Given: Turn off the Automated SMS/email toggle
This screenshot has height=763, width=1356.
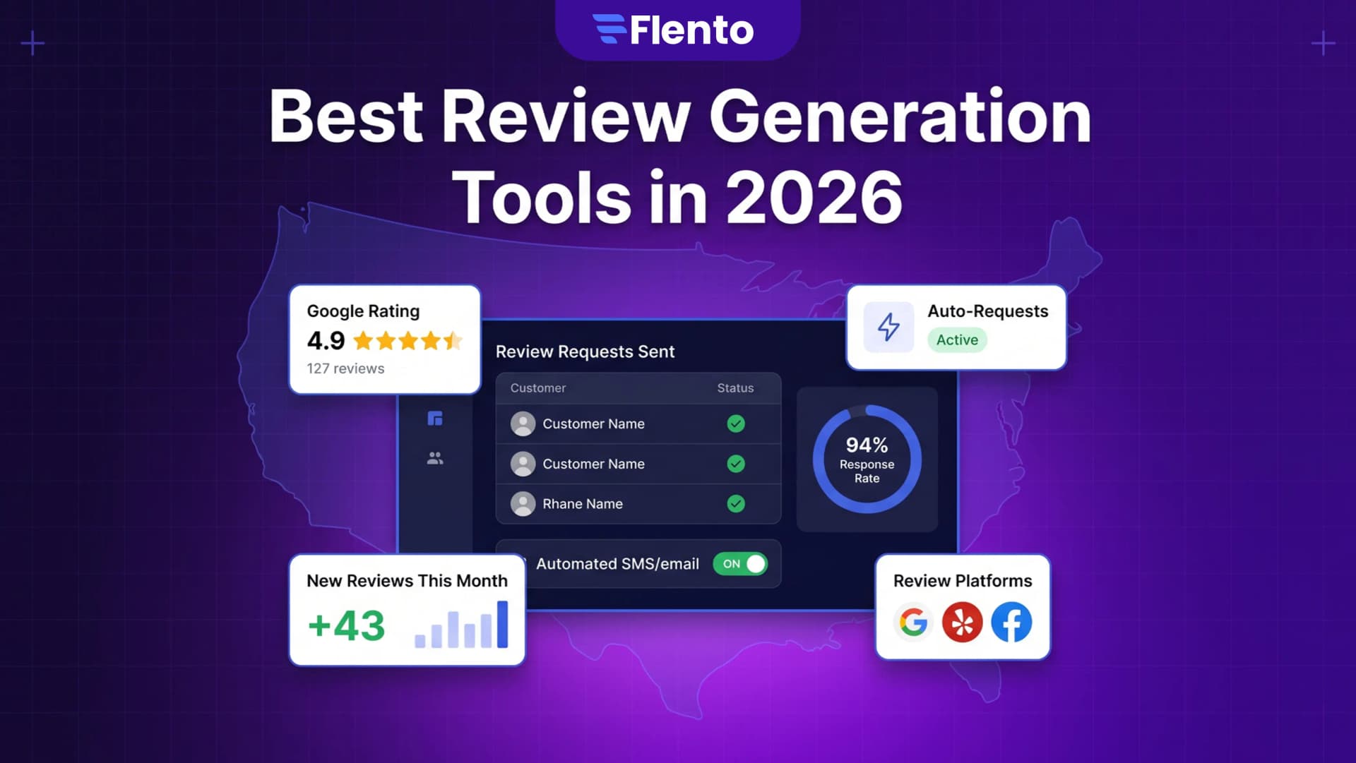Looking at the screenshot, I should pos(740,564).
